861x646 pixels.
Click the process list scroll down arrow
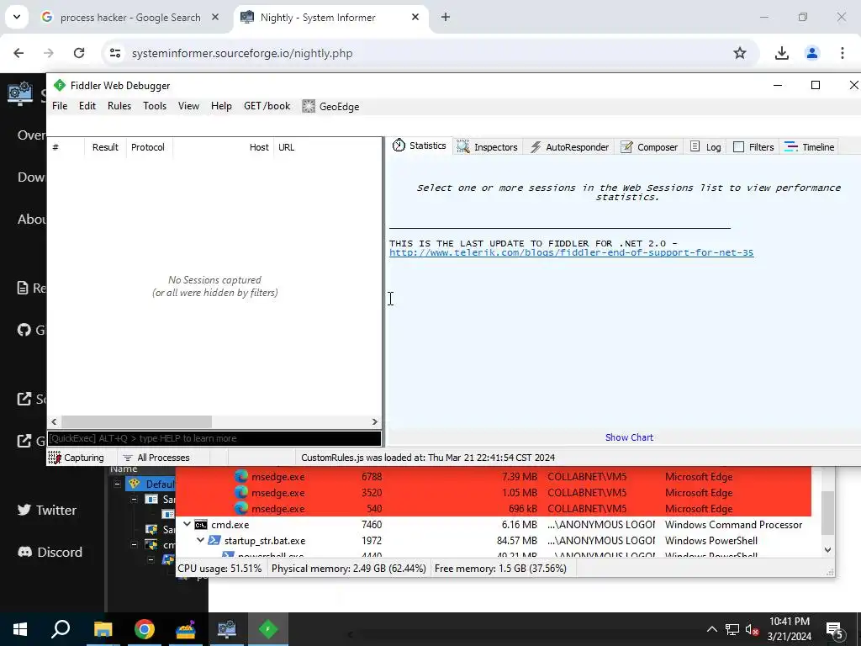point(827,550)
